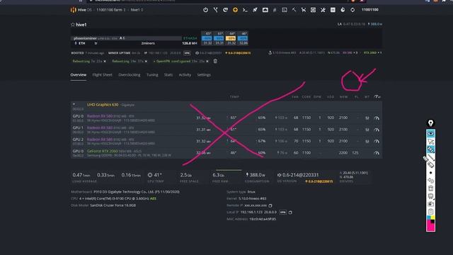Select the arrow pointer tool in annotation bar
453x255 pixels.
[x=430, y=142]
